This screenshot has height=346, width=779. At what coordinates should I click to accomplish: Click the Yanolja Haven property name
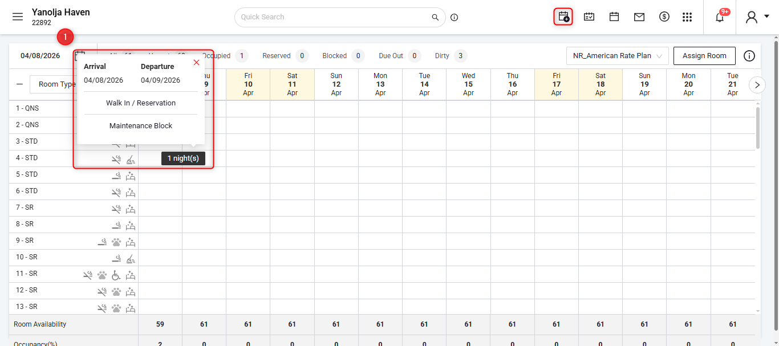[x=61, y=12]
